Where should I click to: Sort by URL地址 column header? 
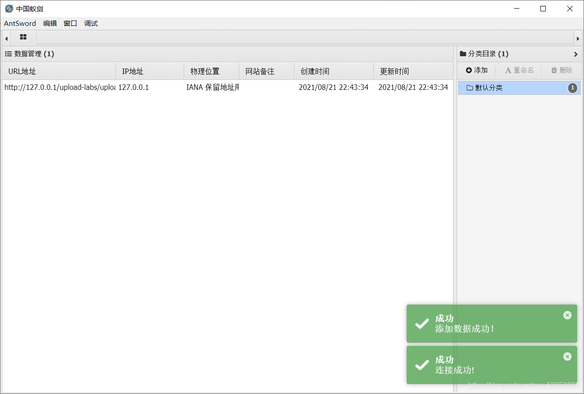pyautogui.click(x=22, y=71)
